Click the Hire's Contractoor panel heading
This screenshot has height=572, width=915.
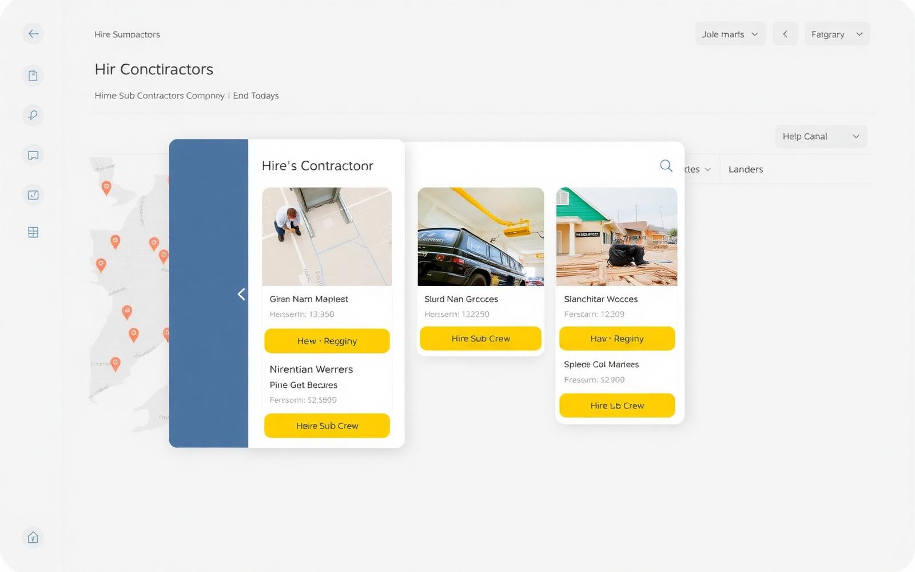tap(317, 166)
